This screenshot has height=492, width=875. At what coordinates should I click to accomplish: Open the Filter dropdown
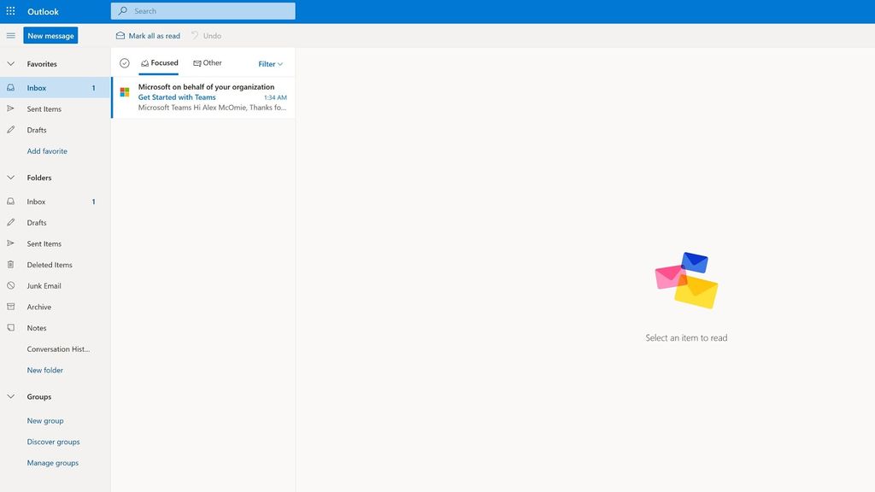[268, 63]
